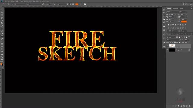Screen dimensions: 193x108
Task: Switch to the Layers tab
Action: (168, 34)
